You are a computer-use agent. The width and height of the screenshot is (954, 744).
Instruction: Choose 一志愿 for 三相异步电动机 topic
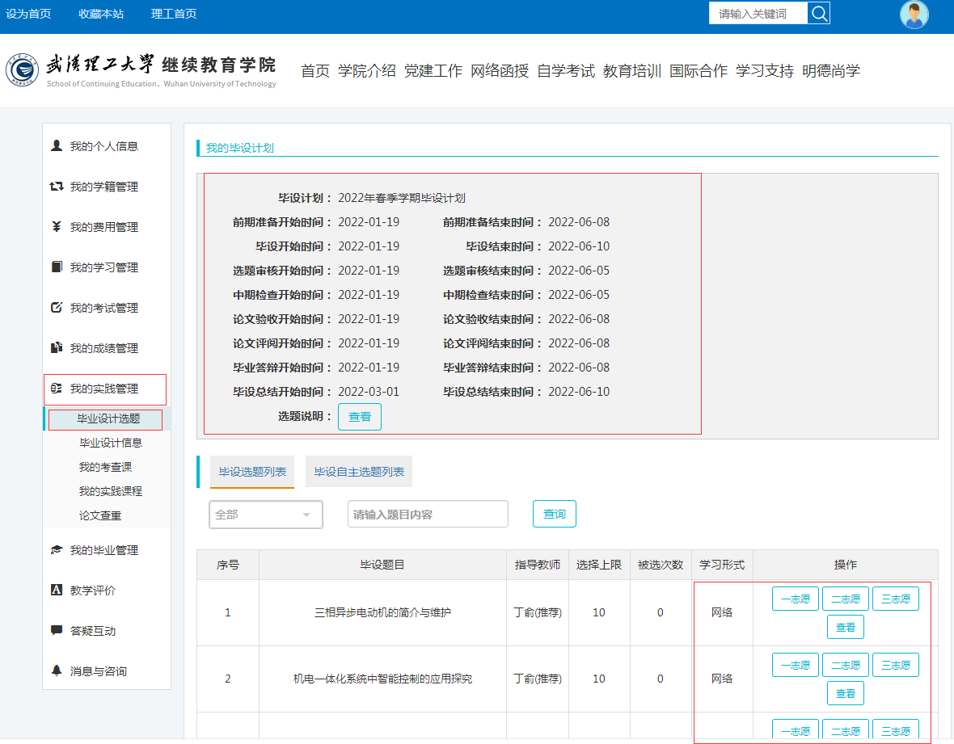795,599
